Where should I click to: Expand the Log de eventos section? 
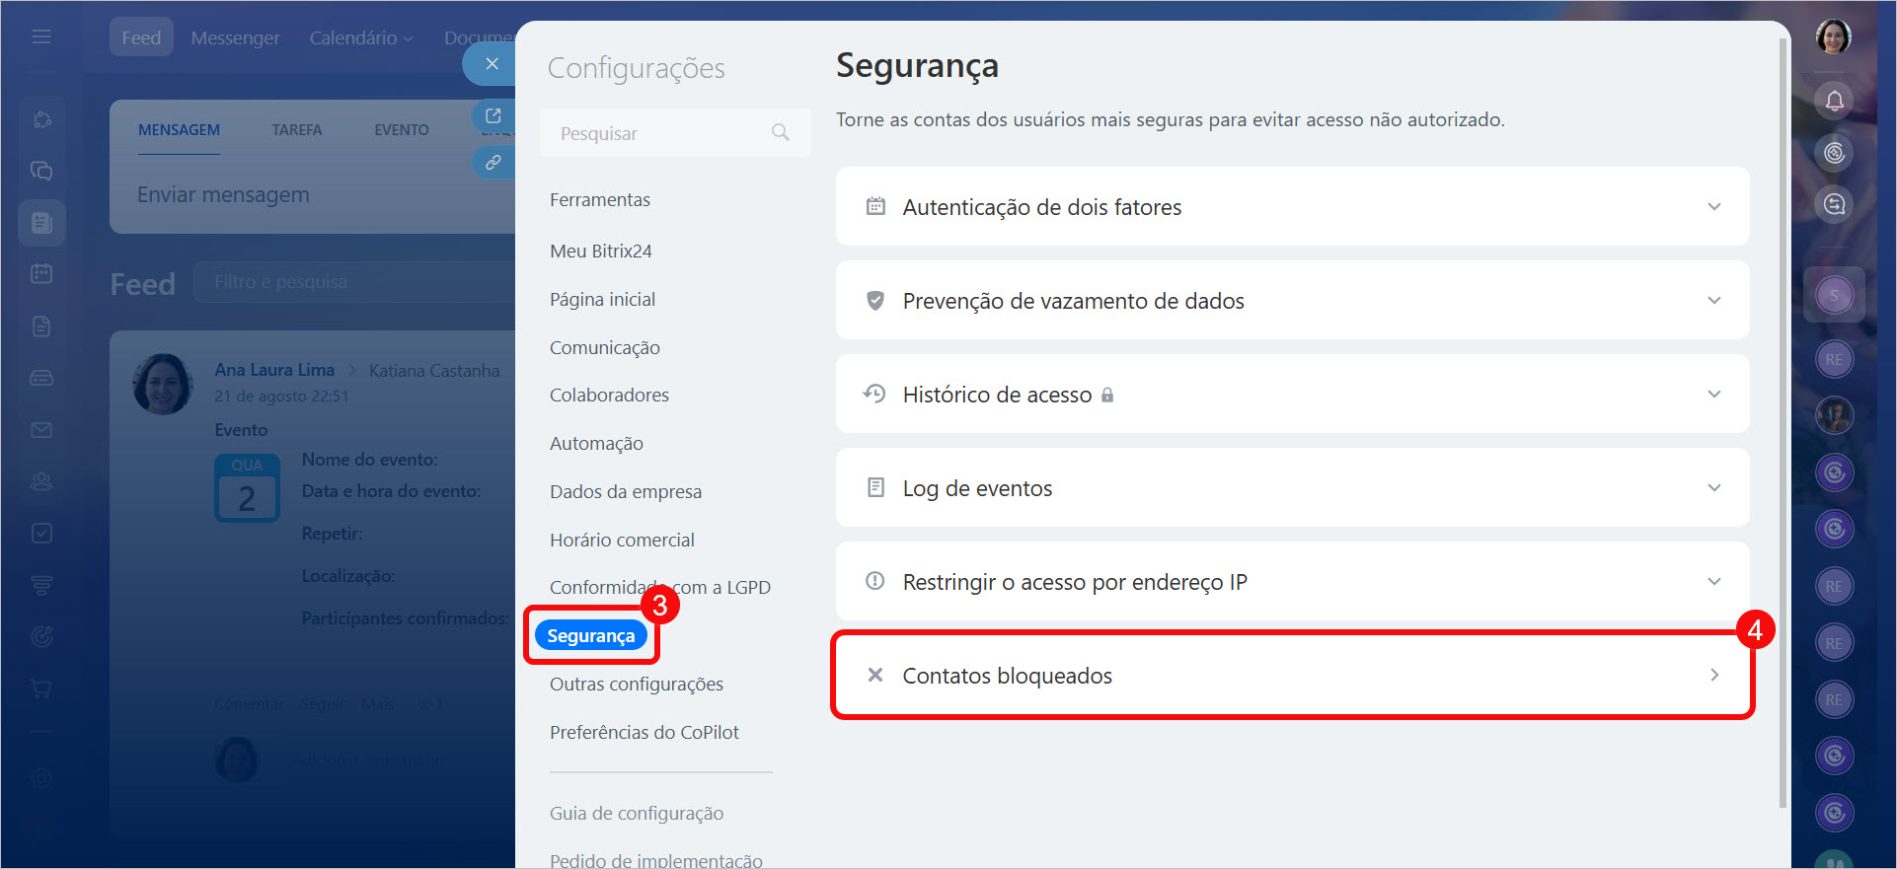pyautogui.click(x=1713, y=488)
